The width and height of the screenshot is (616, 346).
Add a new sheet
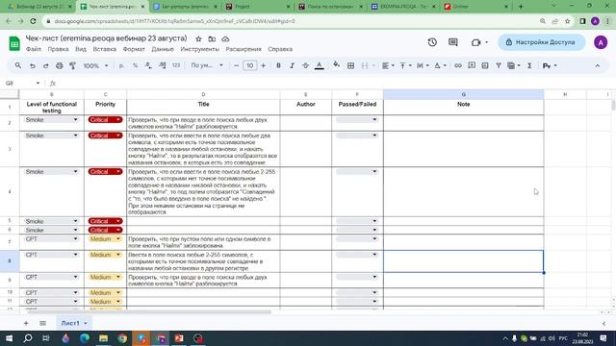(x=26, y=323)
